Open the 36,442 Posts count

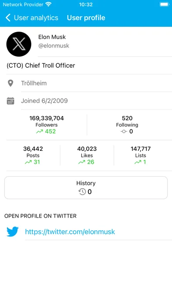(33, 155)
